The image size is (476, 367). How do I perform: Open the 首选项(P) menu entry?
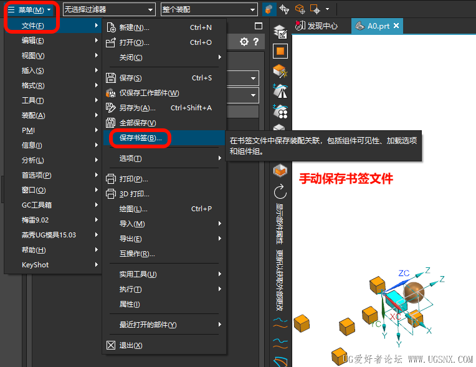(53, 175)
